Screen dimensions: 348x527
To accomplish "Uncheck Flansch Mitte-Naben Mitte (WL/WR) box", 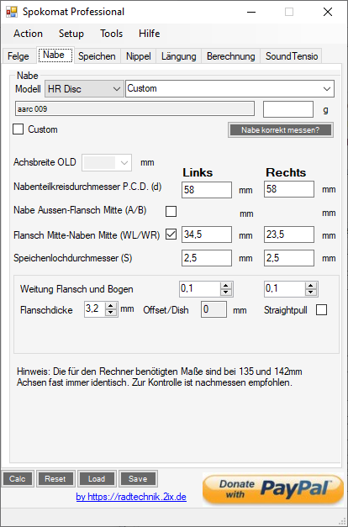I will (x=171, y=235).
